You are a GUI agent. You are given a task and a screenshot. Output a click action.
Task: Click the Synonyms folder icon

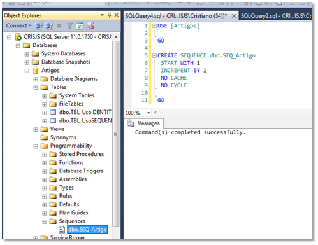click(x=44, y=137)
